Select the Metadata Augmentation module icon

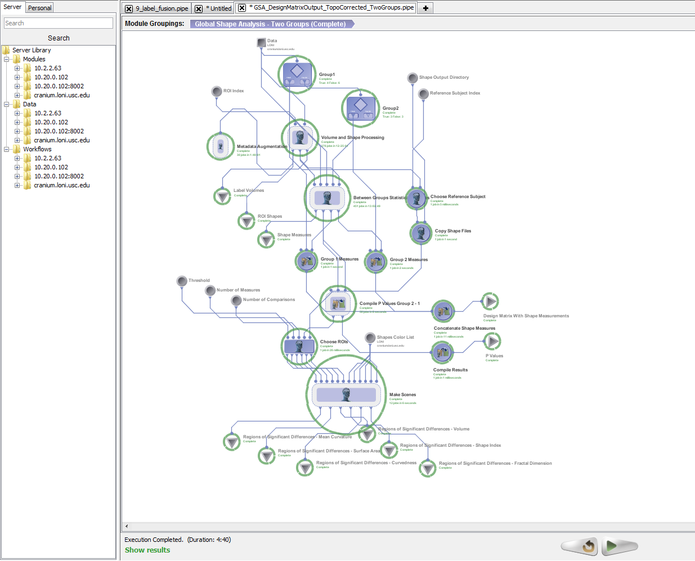coord(221,146)
